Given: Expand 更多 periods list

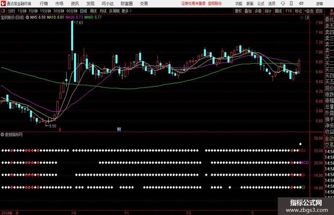Looking at the screenshot, I should (127, 11).
